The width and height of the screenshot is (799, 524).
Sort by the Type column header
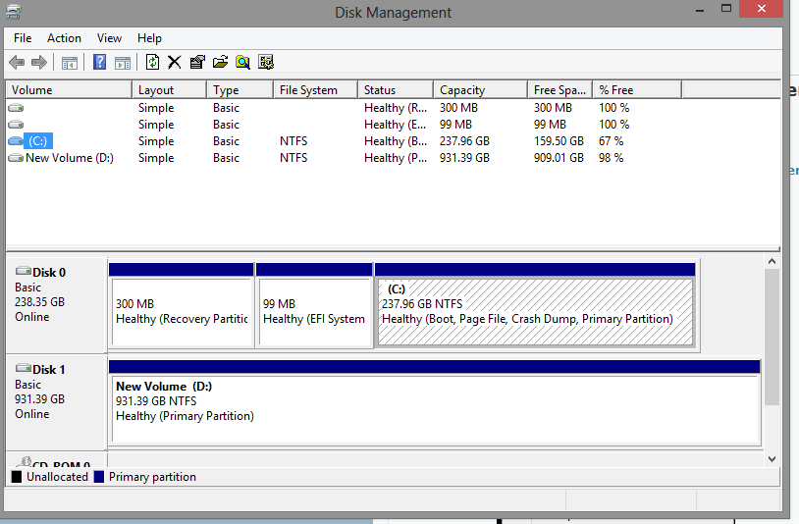(x=240, y=90)
